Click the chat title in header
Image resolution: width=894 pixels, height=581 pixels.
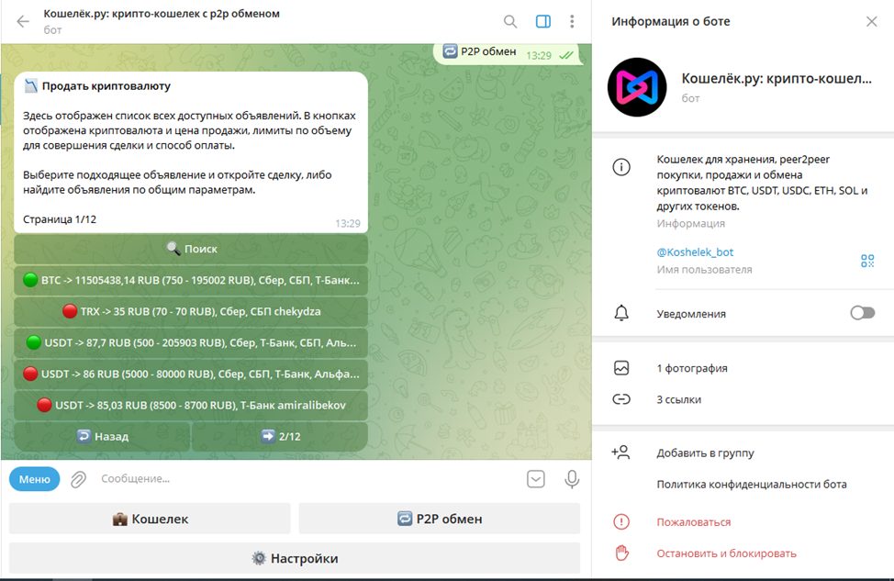pos(162,14)
